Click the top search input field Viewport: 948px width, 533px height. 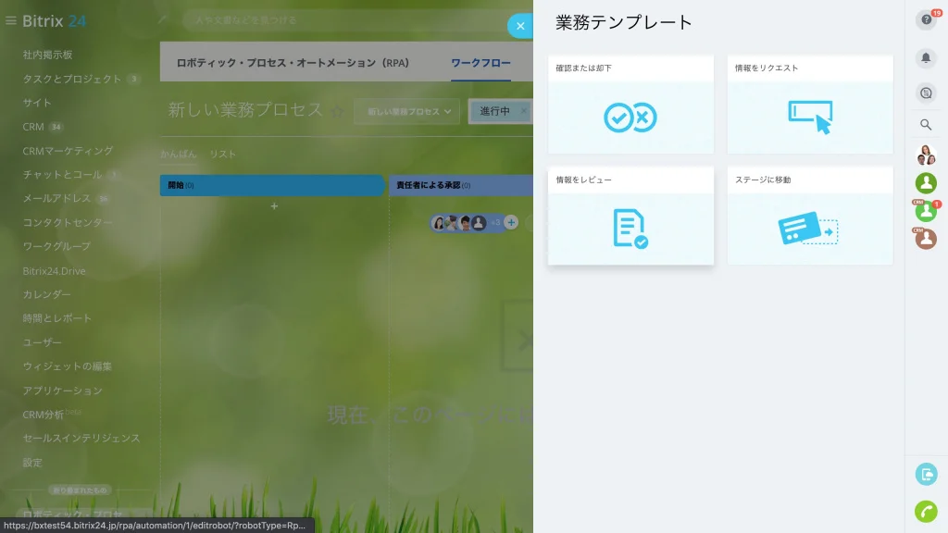(348, 20)
